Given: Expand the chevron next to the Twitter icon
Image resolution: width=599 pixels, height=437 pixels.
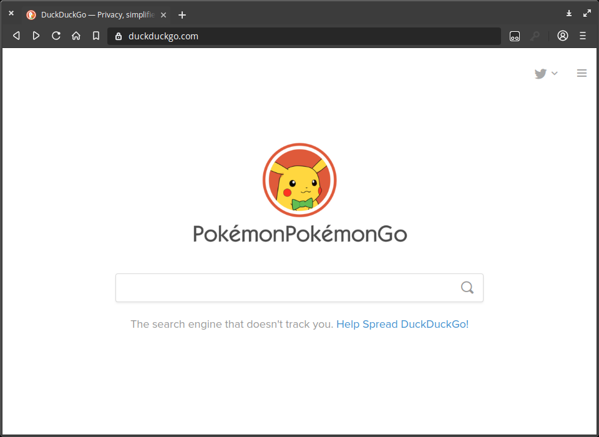Looking at the screenshot, I should click(x=553, y=73).
